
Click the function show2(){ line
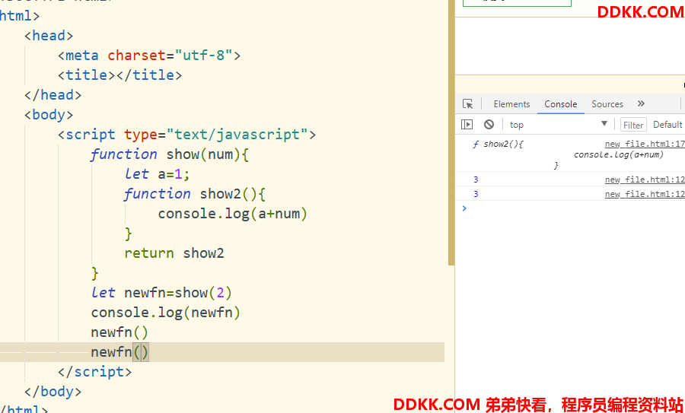pyautogui.click(x=194, y=194)
